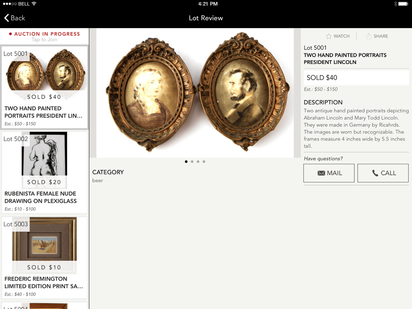Image resolution: width=412 pixels, height=309 pixels.
Task: Select the fourth image page dot
Action: point(204,162)
